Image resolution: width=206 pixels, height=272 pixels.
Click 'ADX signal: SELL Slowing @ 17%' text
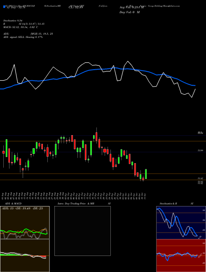point(23,37)
